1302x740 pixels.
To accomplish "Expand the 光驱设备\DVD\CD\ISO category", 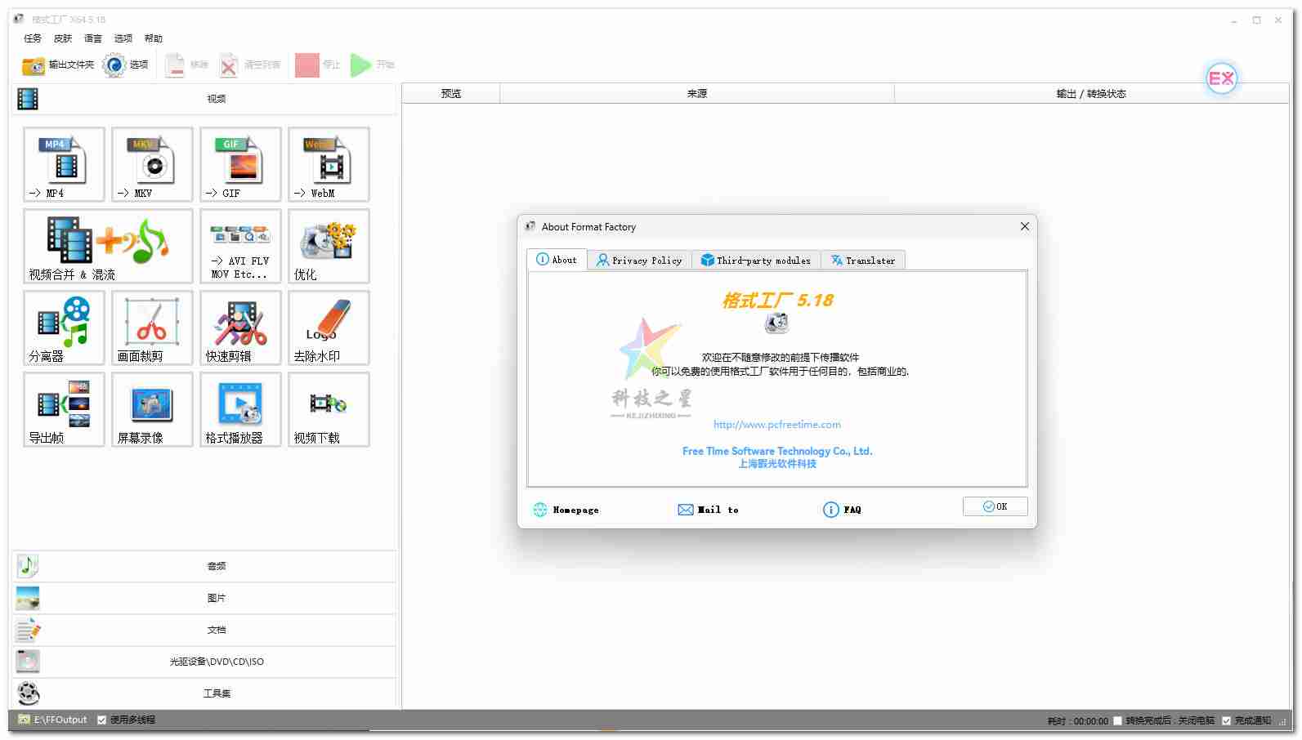I will 204,662.
